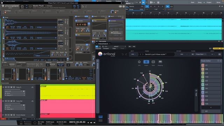The image size is (224, 126).
Task: Click the entonal studio logo
Action: pyautogui.click(x=107, y=54)
